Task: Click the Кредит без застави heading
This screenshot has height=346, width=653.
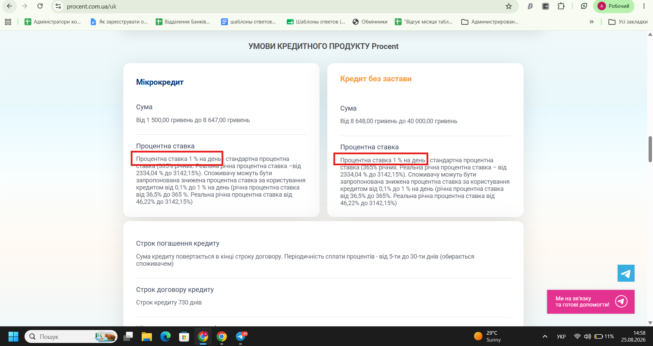Action: tap(376, 79)
